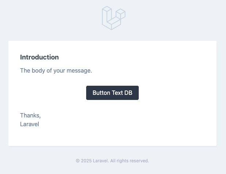The image size is (226, 174).
Task: Click the body of your message text
Action: (x=56, y=70)
